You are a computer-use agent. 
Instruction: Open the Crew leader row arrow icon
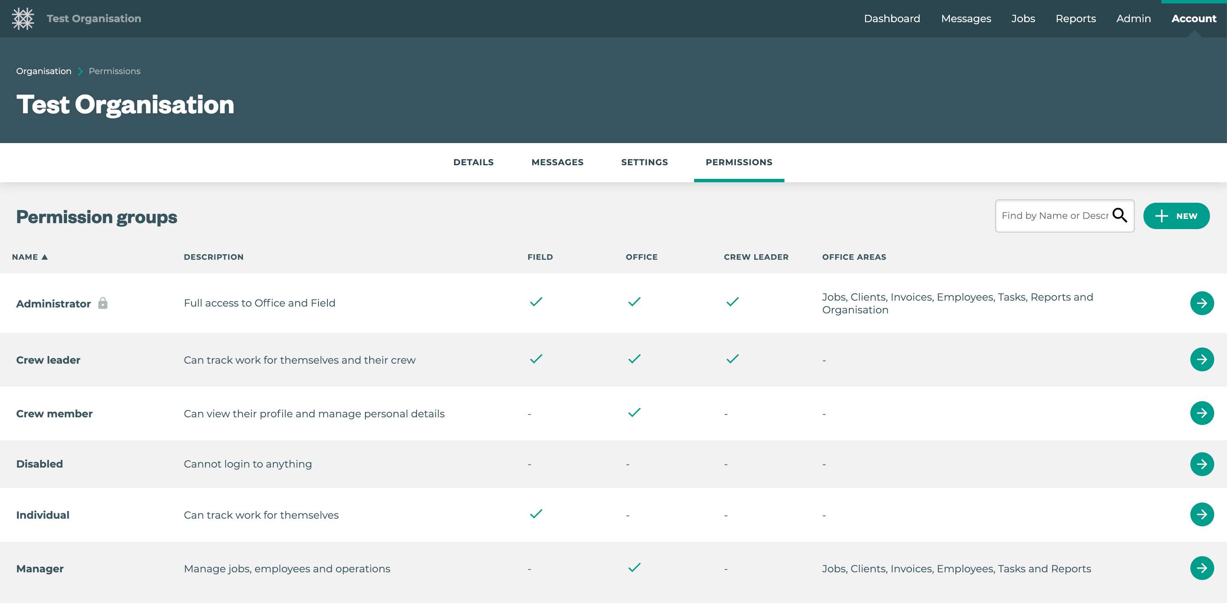click(x=1202, y=359)
